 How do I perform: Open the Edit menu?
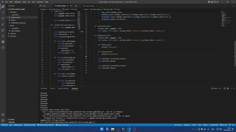(11, 2)
